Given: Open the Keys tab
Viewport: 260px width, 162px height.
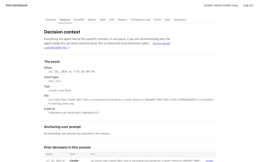Looking at the screenshot, I should 167,20.
